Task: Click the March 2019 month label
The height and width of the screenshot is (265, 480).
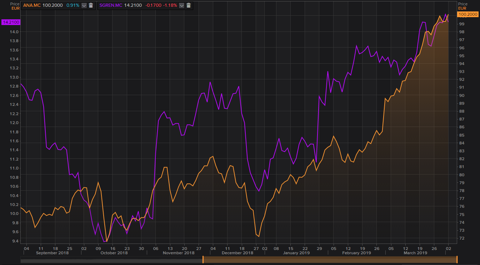Action: (415, 253)
